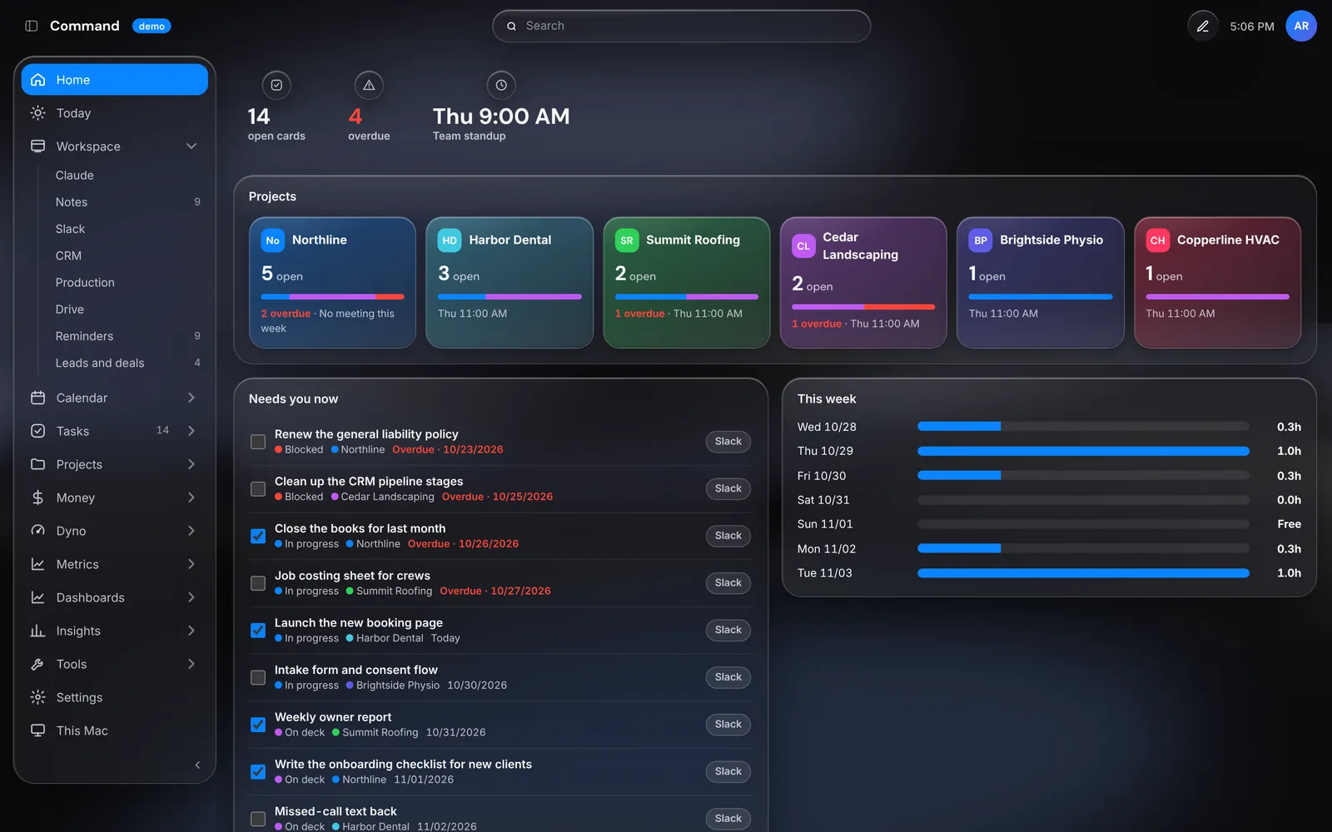Click the warning triangle icon above overdue
This screenshot has width=1332, height=832.
[x=369, y=85]
